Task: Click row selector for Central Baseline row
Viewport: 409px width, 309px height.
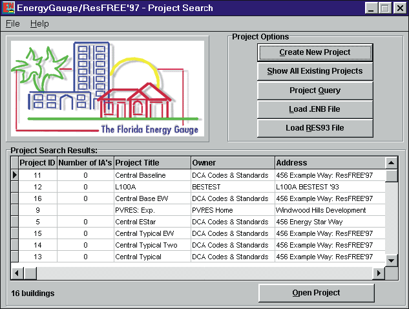Action: point(15,175)
